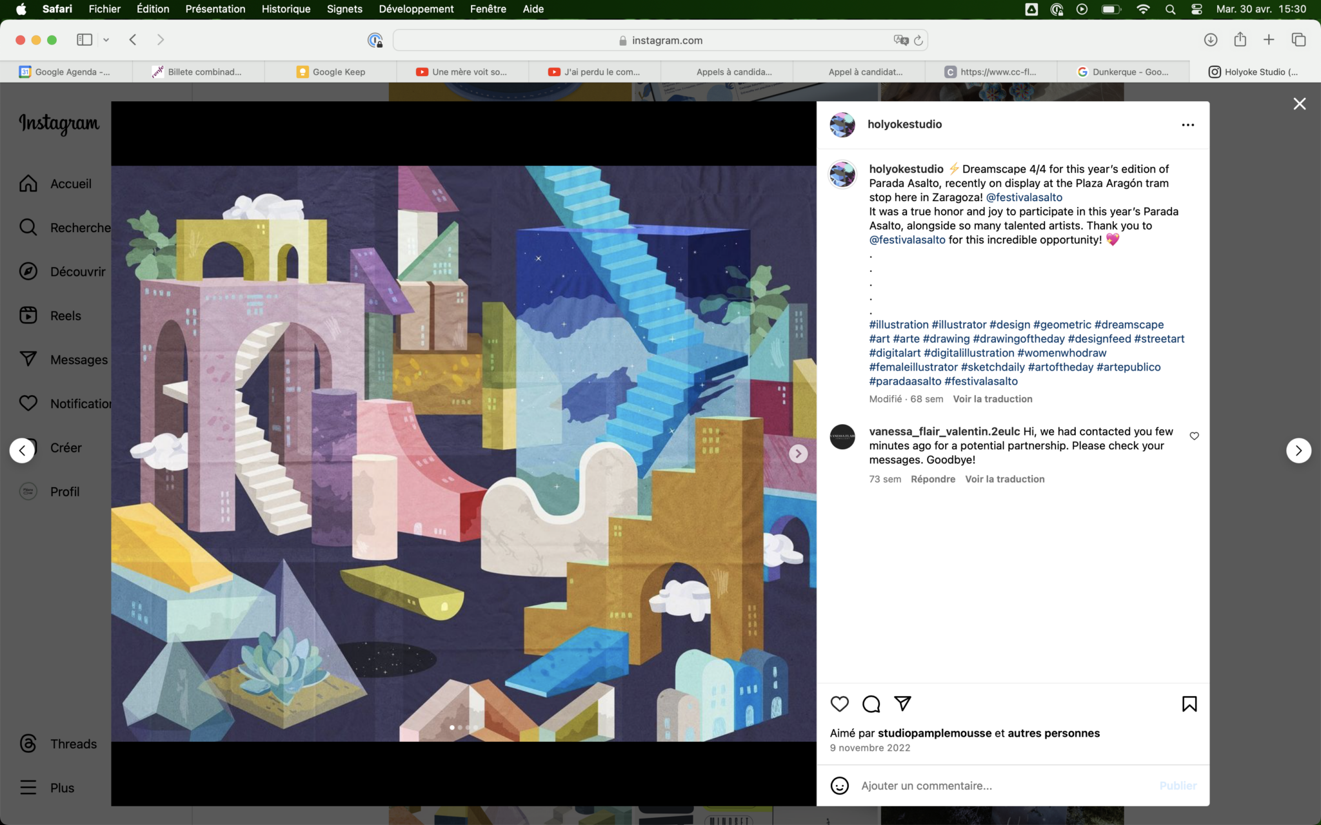
Task: Like the post with heart icon
Action: click(839, 704)
